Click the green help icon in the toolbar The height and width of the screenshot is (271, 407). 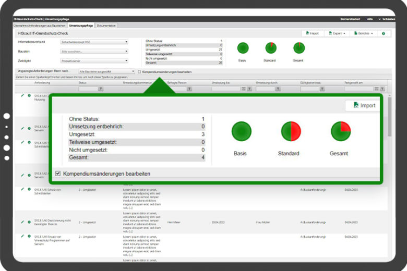tap(384, 33)
